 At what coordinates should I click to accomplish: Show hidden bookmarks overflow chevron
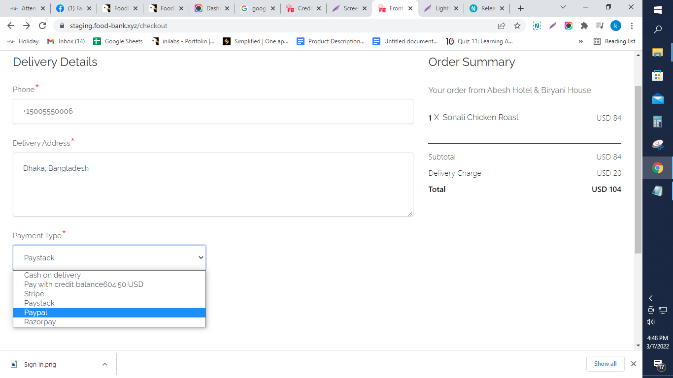tap(581, 41)
